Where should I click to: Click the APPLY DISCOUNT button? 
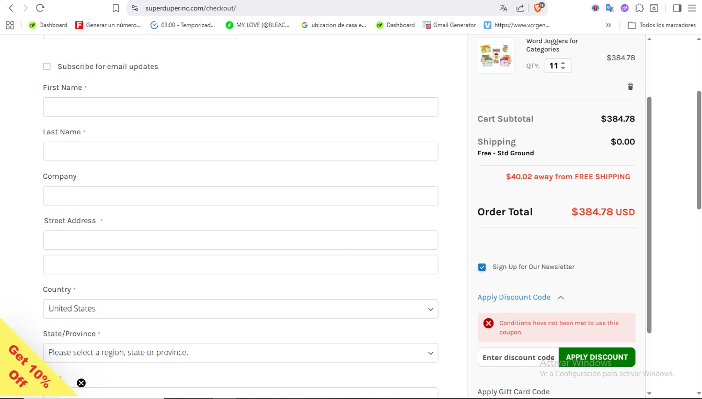tap(597, 357)
